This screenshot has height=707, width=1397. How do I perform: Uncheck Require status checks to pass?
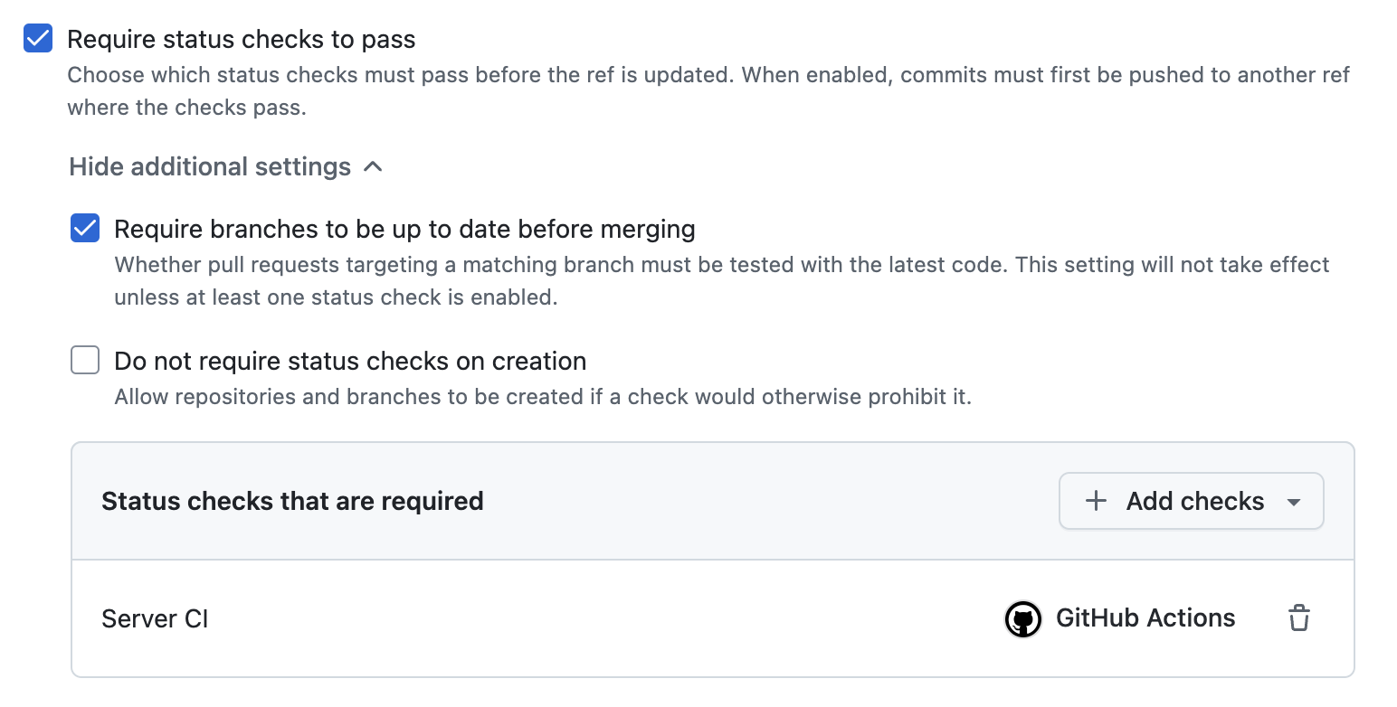point(38,39)
